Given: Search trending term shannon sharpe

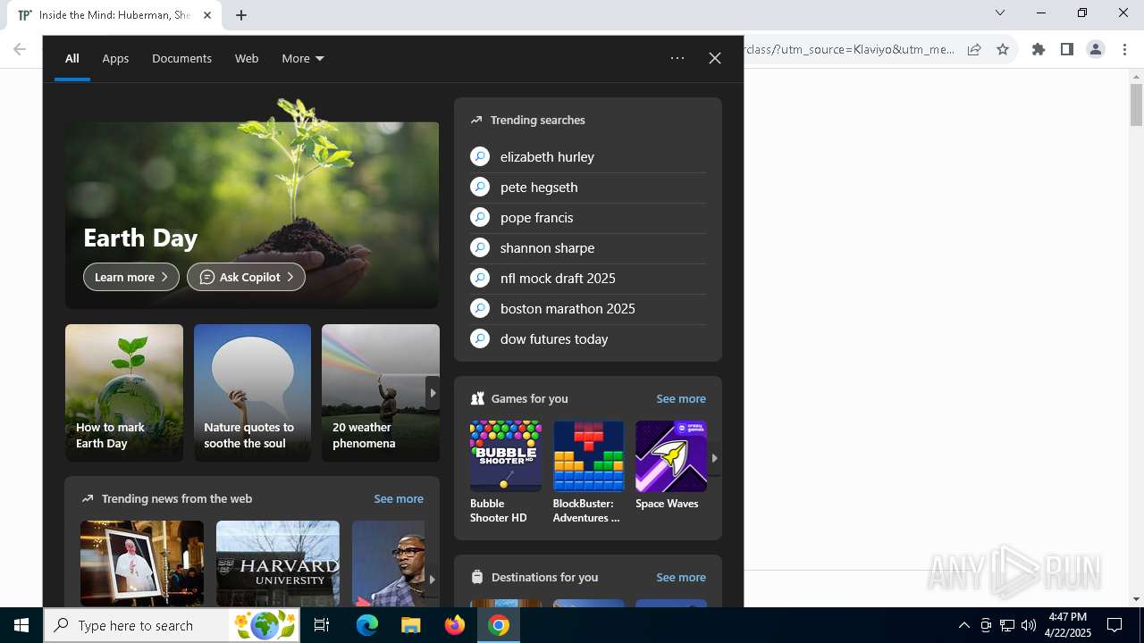Looking at the screenshot, I should 588,247.
